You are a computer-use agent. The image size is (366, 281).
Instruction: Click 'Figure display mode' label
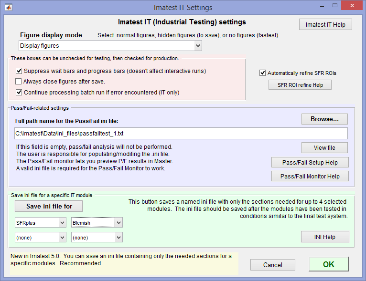51,35
